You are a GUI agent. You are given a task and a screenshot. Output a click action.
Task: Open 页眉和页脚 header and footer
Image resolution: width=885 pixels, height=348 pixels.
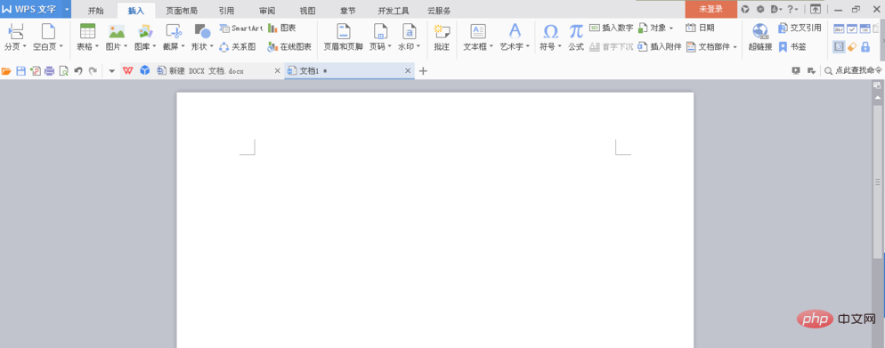[343, 37]
